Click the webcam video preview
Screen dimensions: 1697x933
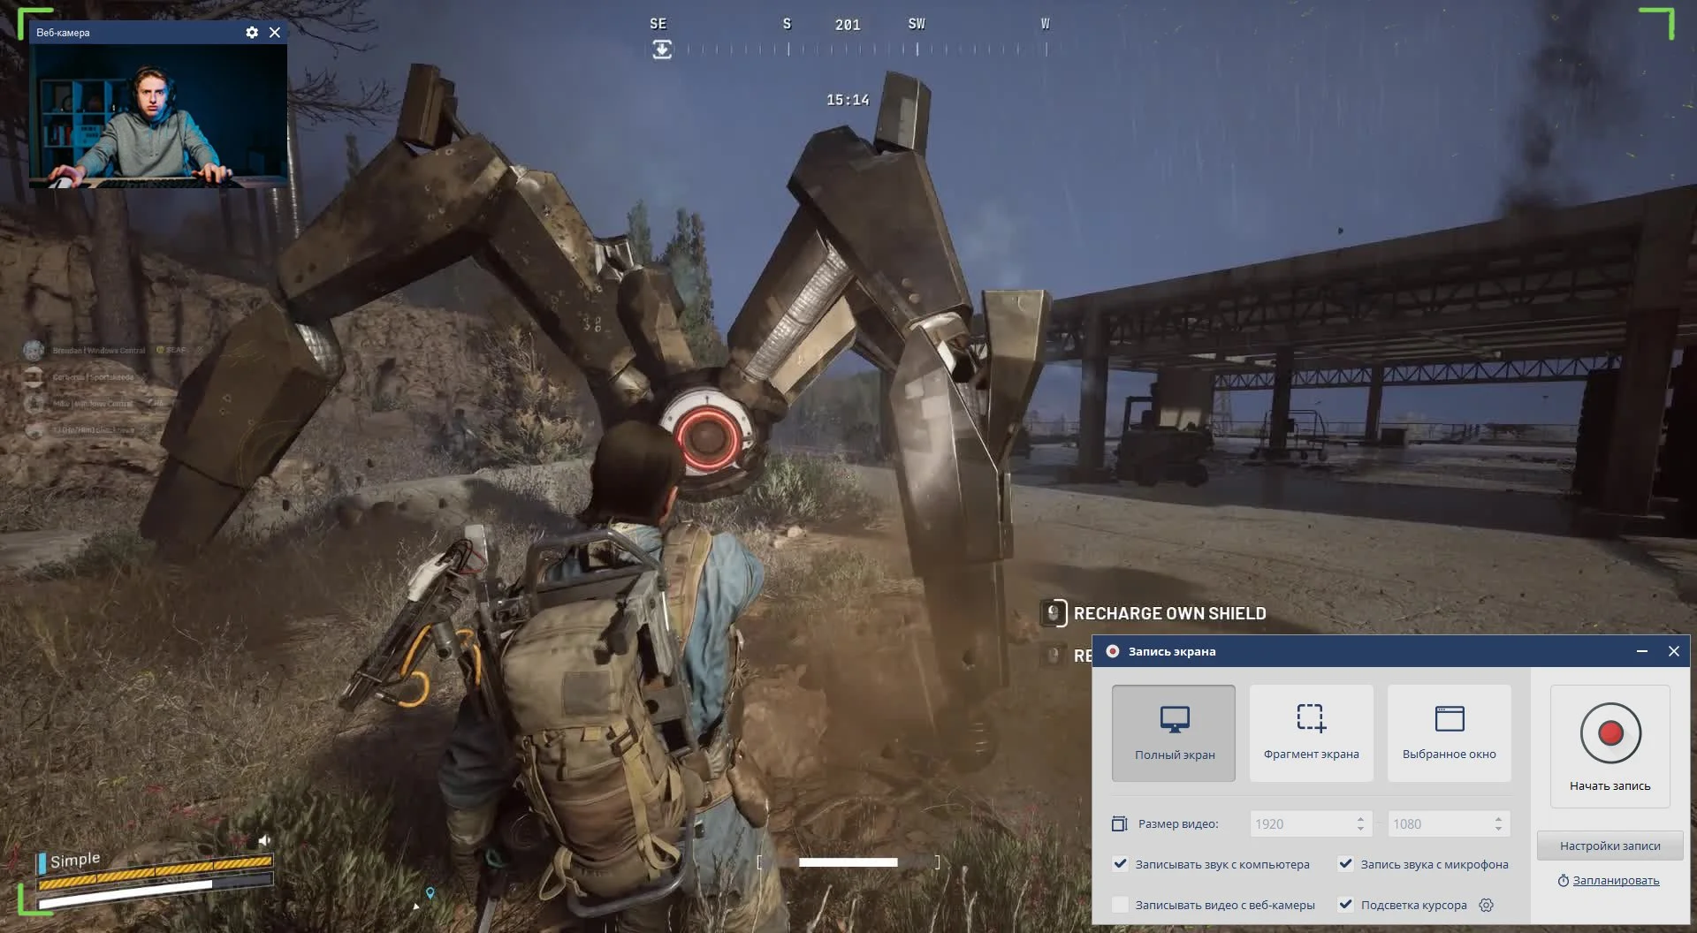(158, 116)
